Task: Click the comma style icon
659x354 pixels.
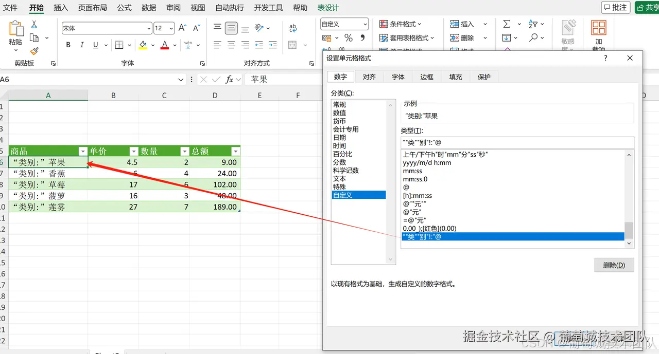Action: tap(362, 38)
